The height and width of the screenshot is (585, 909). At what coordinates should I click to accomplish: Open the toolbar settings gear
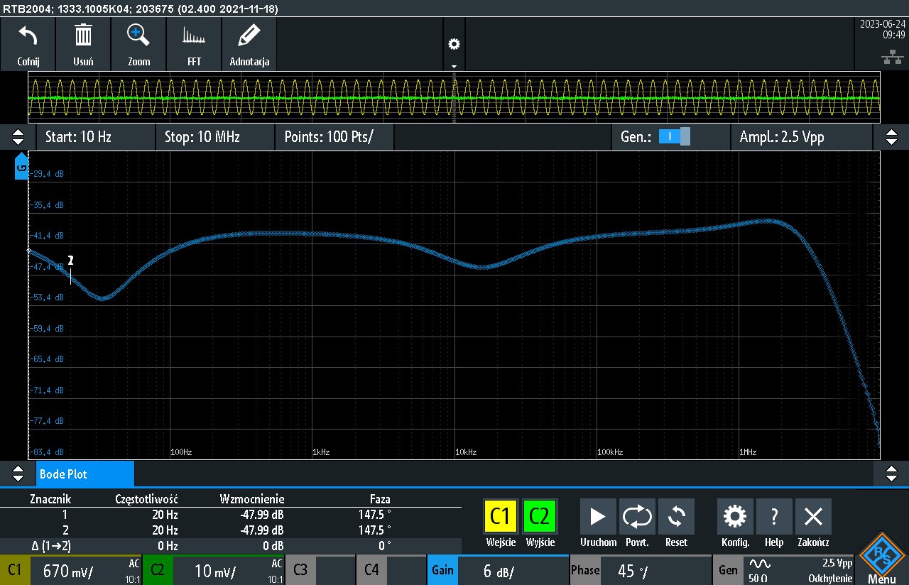[454, 44]
